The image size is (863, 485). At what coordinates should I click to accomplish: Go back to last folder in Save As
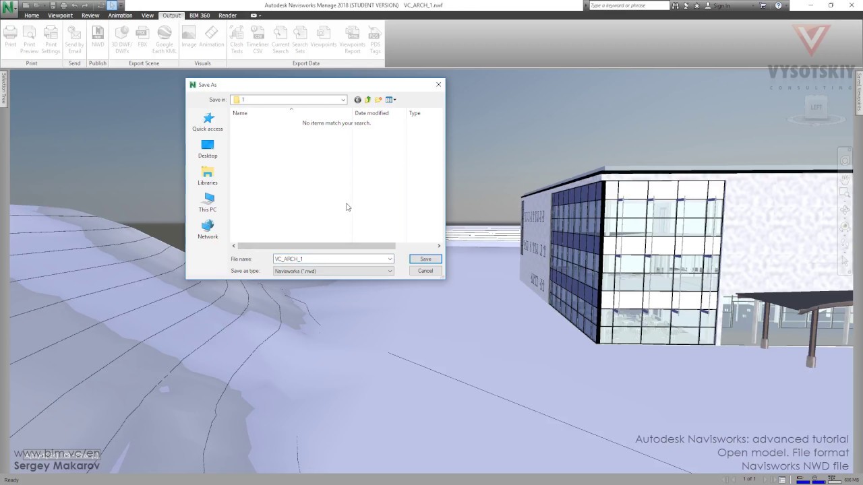[x=357, y=100]
